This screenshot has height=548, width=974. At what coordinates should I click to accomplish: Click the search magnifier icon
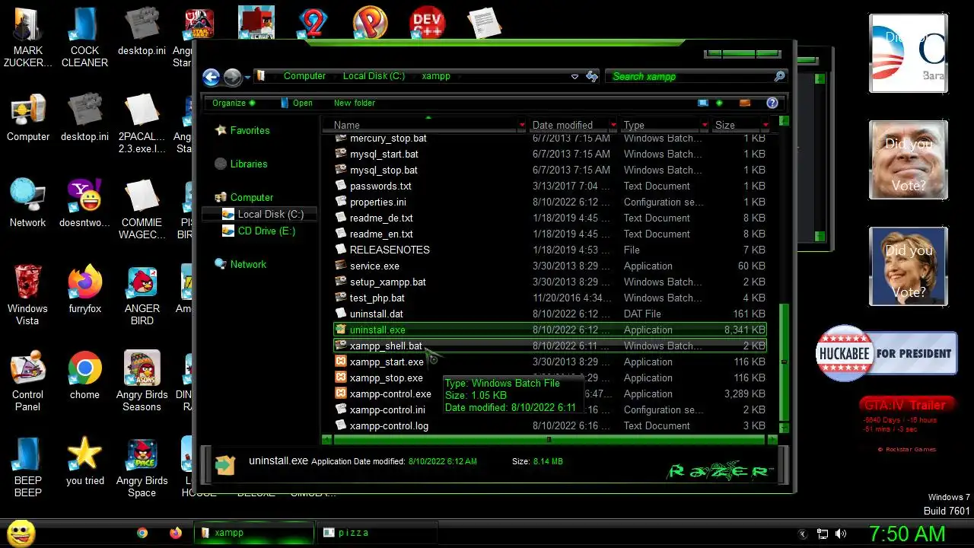[x=779, y=76]
